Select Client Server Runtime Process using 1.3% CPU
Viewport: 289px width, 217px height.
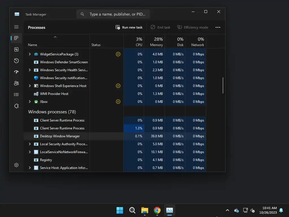tap(115, 128)
